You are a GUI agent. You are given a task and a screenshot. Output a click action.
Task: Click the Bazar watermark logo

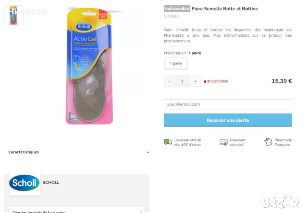point(280,202)
